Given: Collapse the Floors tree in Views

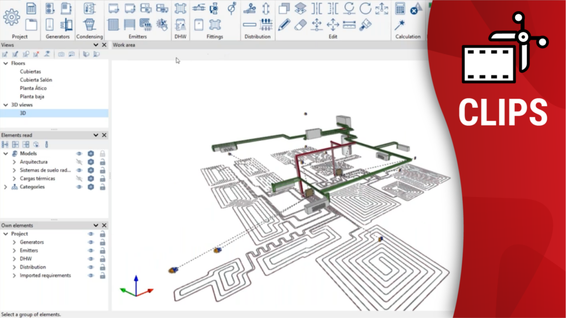Looking at the screenshot, I should (x=6, y=63).
